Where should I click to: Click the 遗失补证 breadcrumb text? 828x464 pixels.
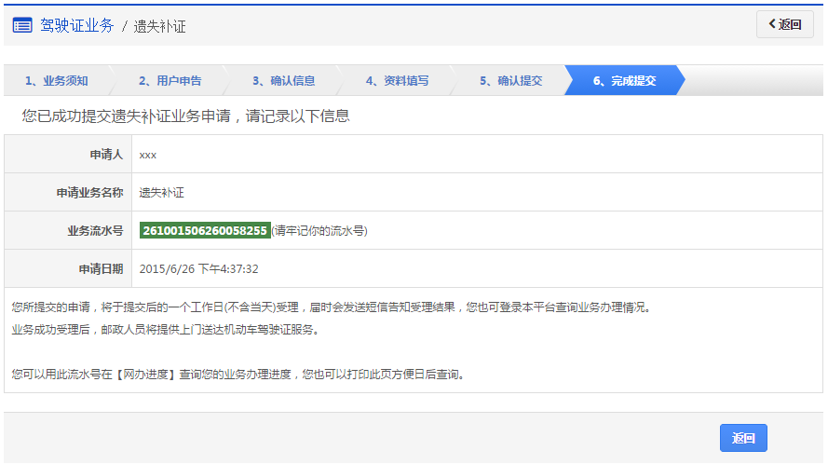point(159,26)
